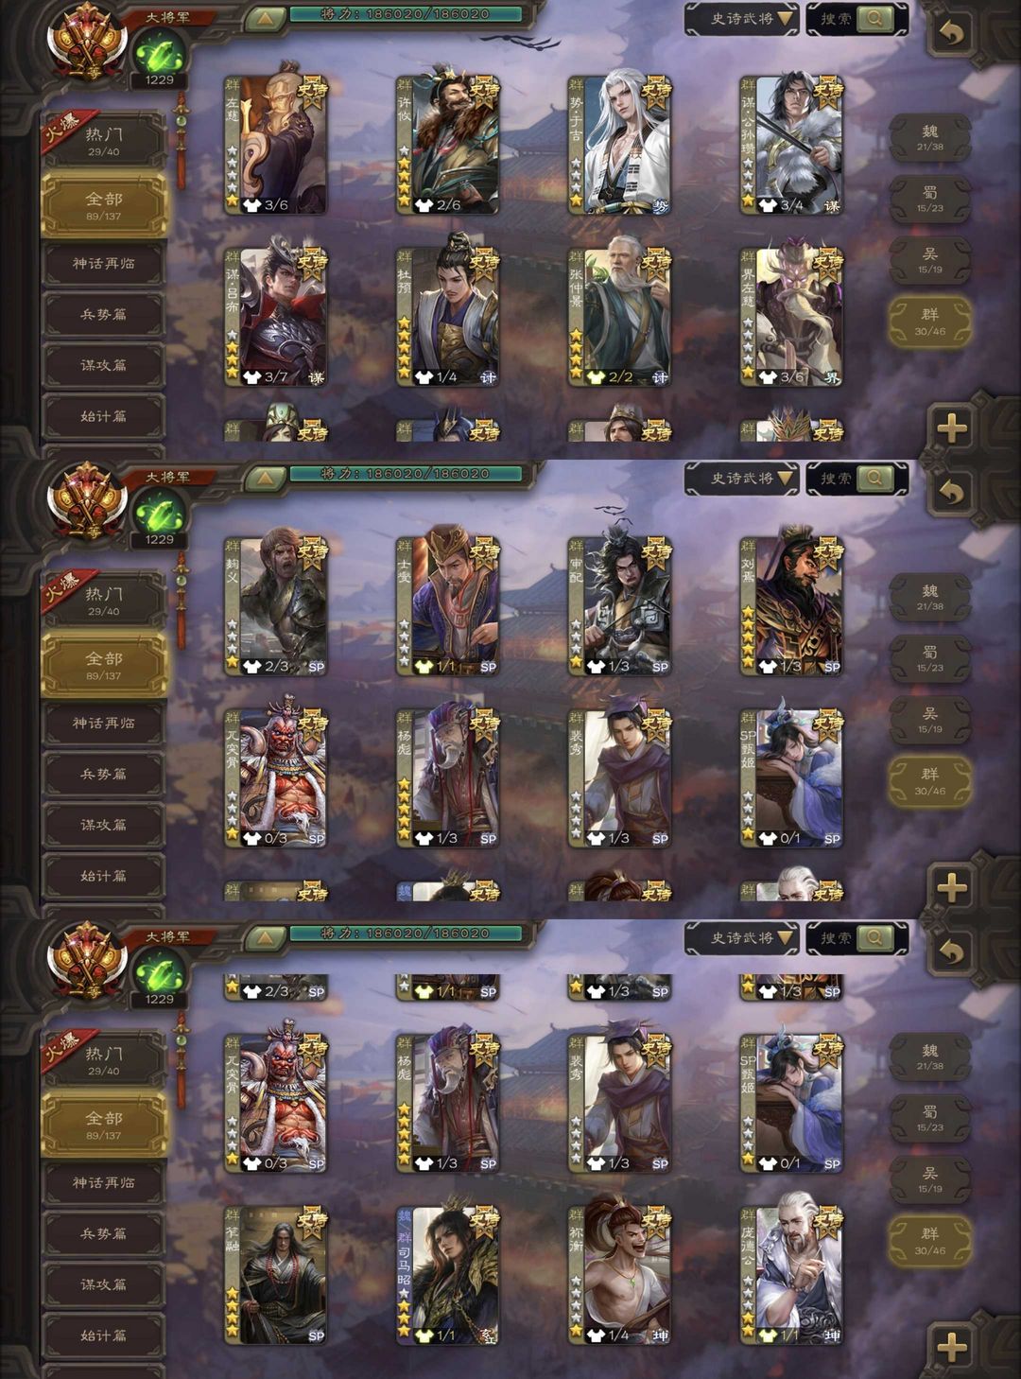The image size is (1021, 1379).
Task: Tap the 1/1 skin icon on 司马昭 card
Action: [436, 1335]
